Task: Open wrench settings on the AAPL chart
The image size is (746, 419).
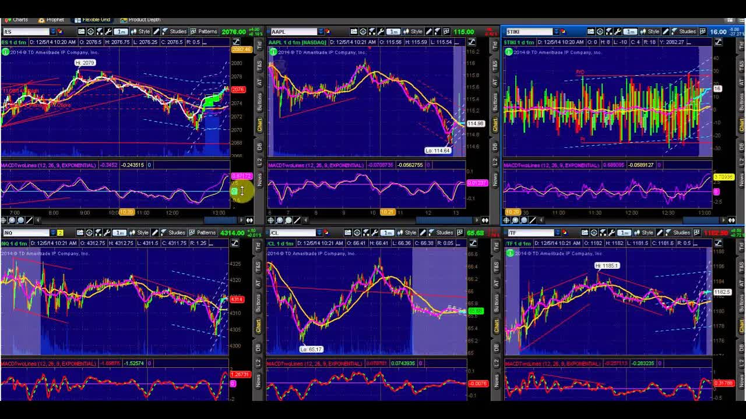Action: (381, 31)
